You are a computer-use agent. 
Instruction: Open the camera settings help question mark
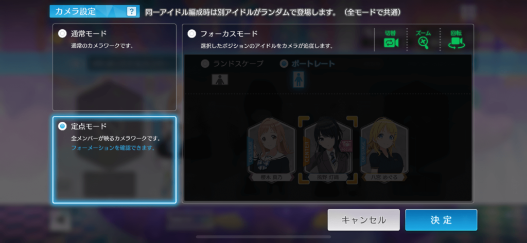[x=131, y=12]
